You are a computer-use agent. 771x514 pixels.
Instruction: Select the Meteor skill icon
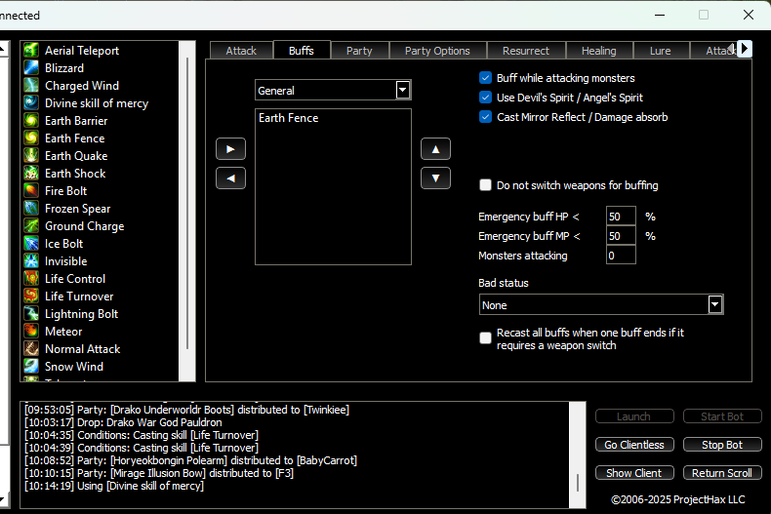[x=31, y=332]
